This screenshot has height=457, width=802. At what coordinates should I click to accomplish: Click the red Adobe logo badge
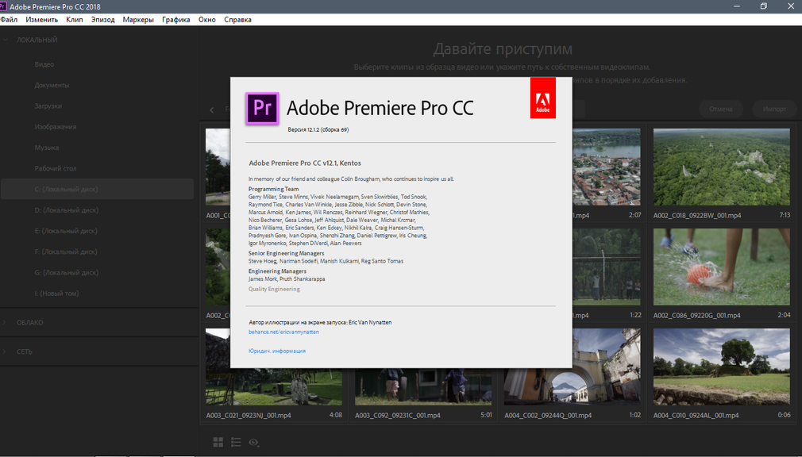pos(542,98)
